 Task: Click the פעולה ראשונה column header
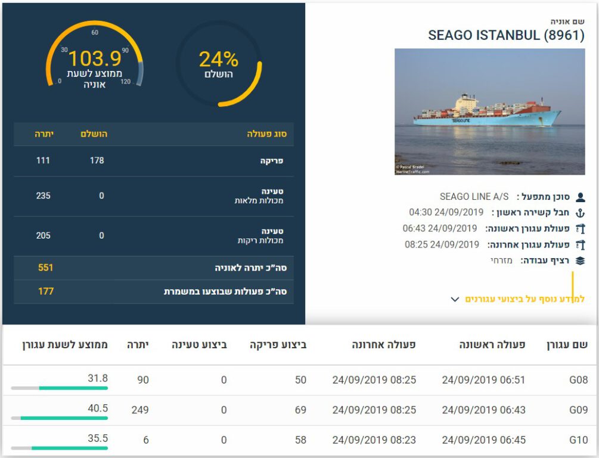pyautogui.click(x=492, y=345)
